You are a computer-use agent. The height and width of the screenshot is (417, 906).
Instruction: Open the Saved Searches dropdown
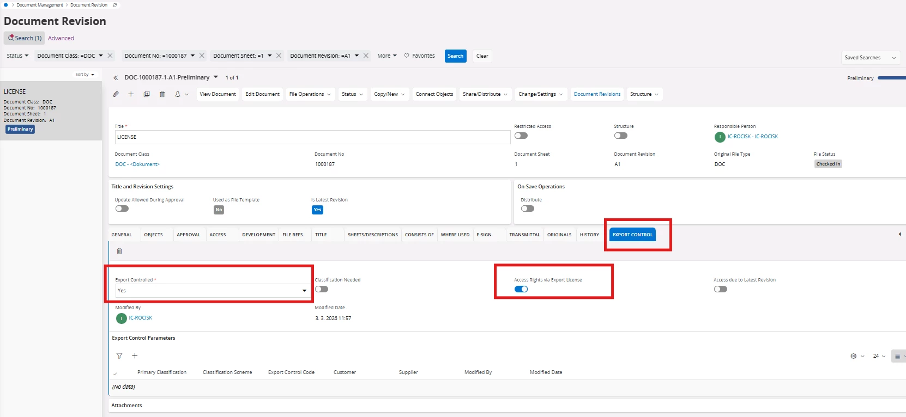click(x=871, y=58)
